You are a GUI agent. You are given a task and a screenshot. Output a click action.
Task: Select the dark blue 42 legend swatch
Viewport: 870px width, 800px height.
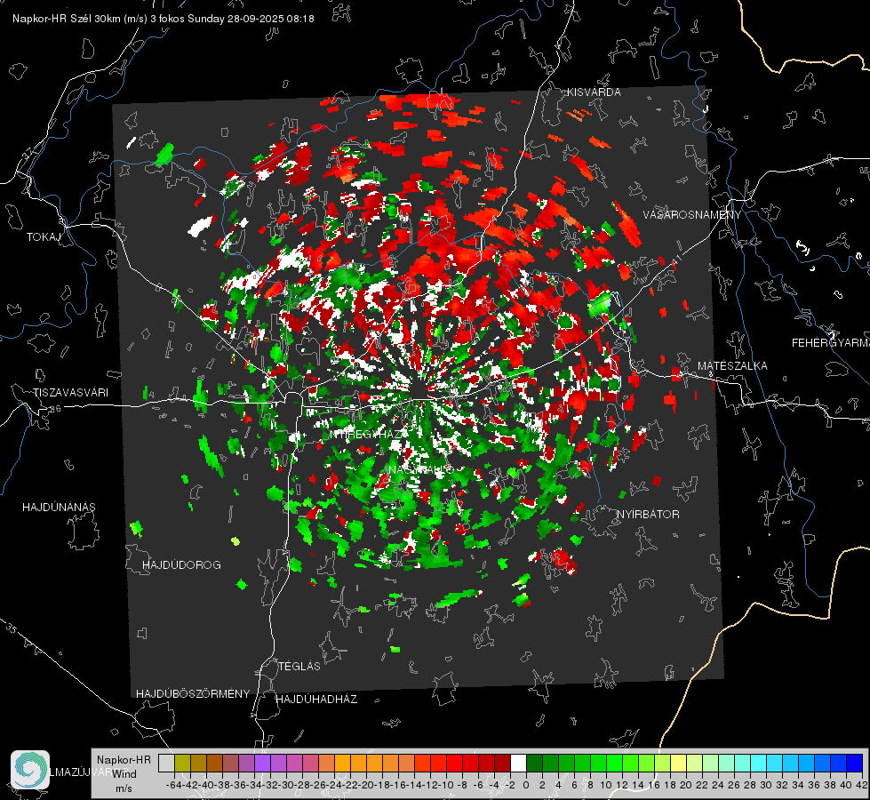point(854,763)
